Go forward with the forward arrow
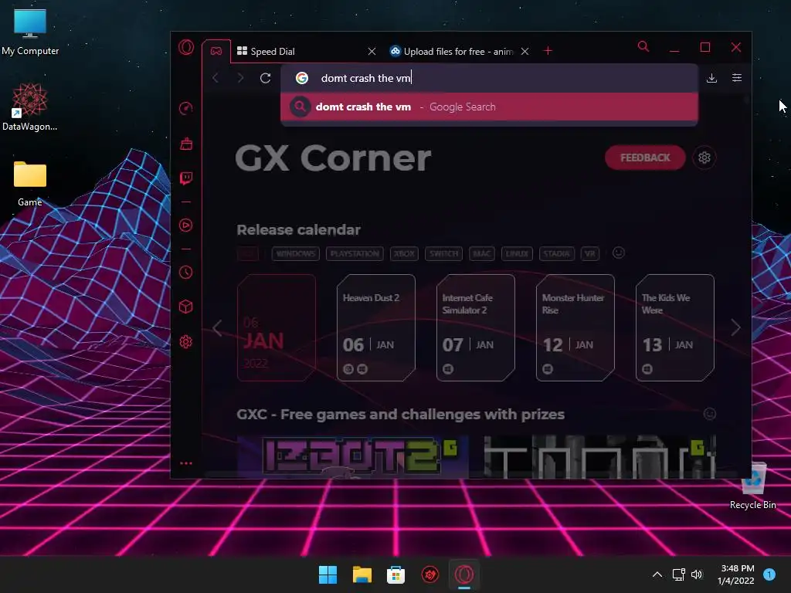 click(240, 78)
